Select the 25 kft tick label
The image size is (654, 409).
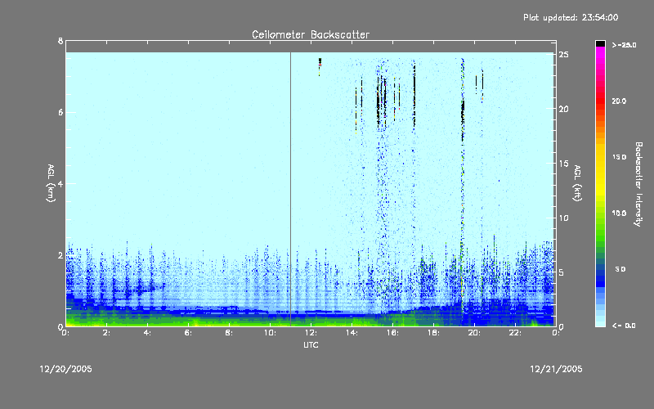click(563, 55)
